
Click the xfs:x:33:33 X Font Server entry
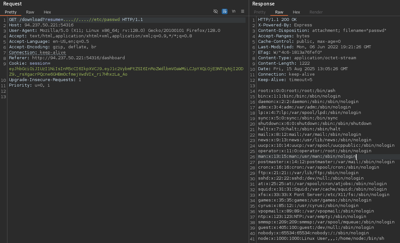[324, 195]
